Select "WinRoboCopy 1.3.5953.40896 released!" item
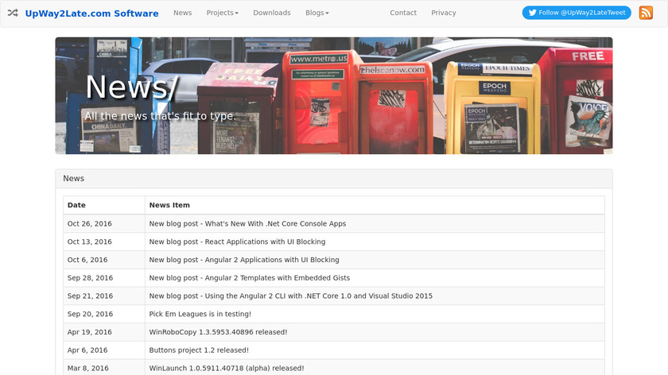This screenshot has width=668, height=375. coord(218,332)
